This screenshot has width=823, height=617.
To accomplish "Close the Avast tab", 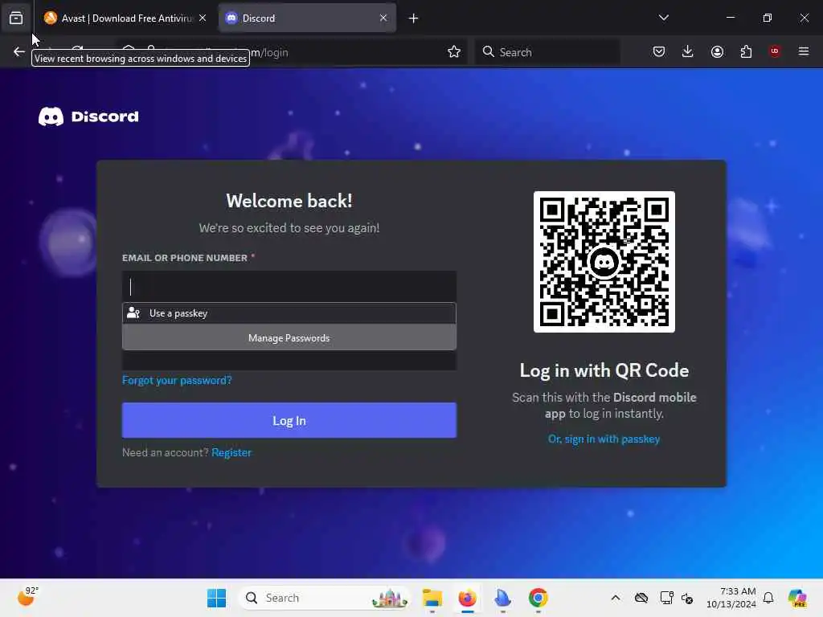I will [203, 18].
